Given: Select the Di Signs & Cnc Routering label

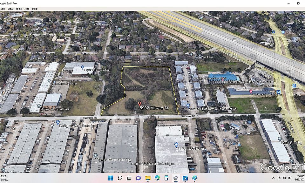Looking at the screenshot, I should [77, 126].
